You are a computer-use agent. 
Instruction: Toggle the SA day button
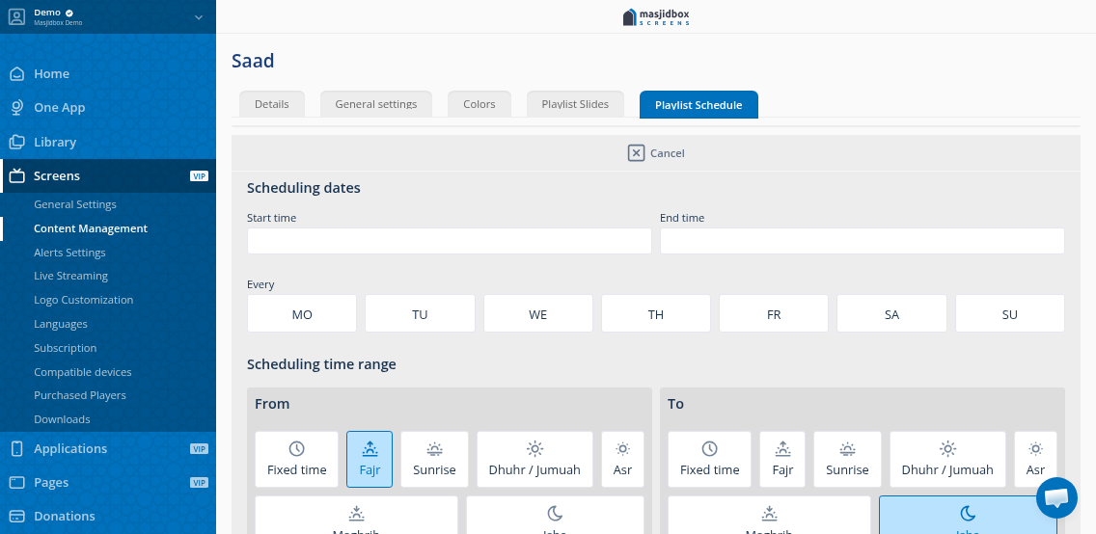[x=891, y=313]
